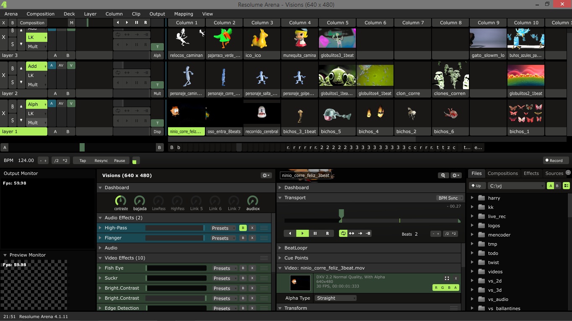This screenshot has width=572, height=321.
Task: Open the Visions composition gear menu
Action: click(266, 175)
